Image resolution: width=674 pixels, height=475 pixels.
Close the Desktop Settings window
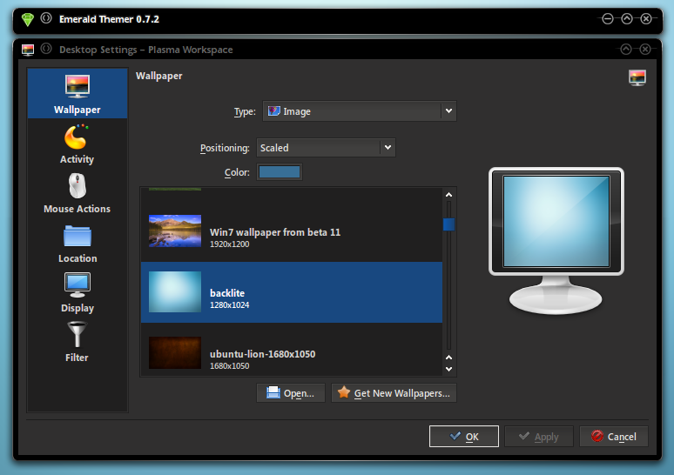645,50
